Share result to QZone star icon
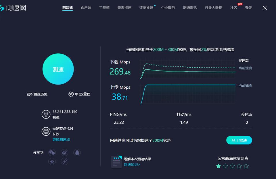Image resolution: width=276 pixels, height=179 pixels. (52, 162)
